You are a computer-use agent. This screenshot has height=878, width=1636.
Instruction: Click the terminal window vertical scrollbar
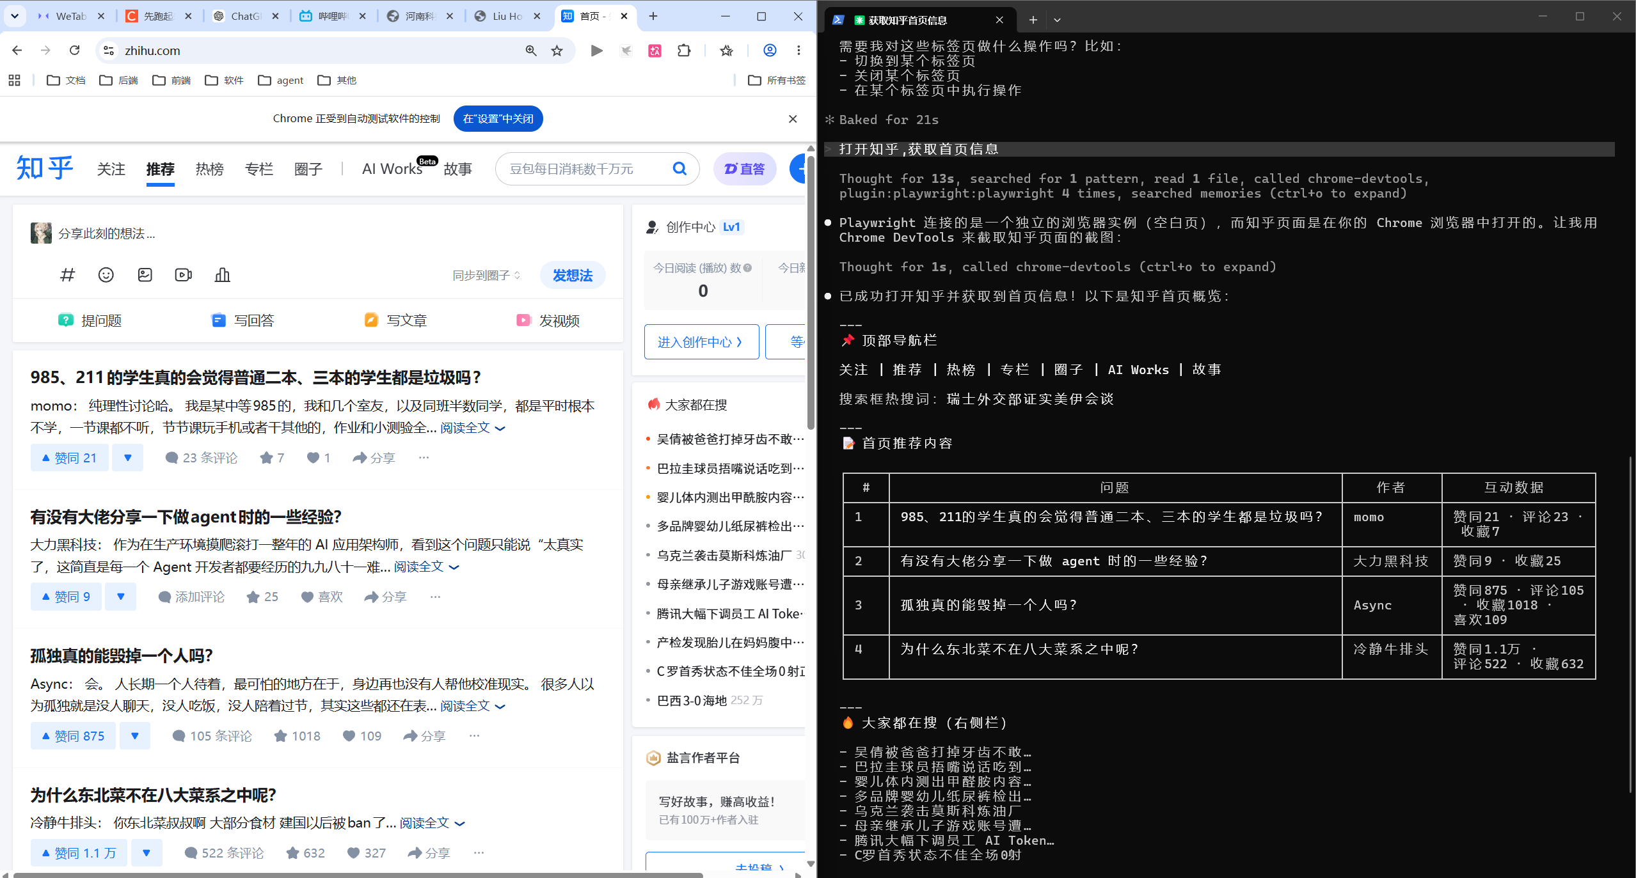pos(1630,623)
